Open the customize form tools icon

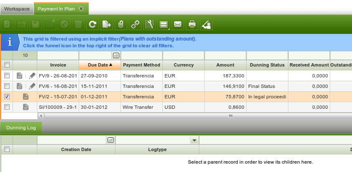pyautogui.click(x=149, y=24)
